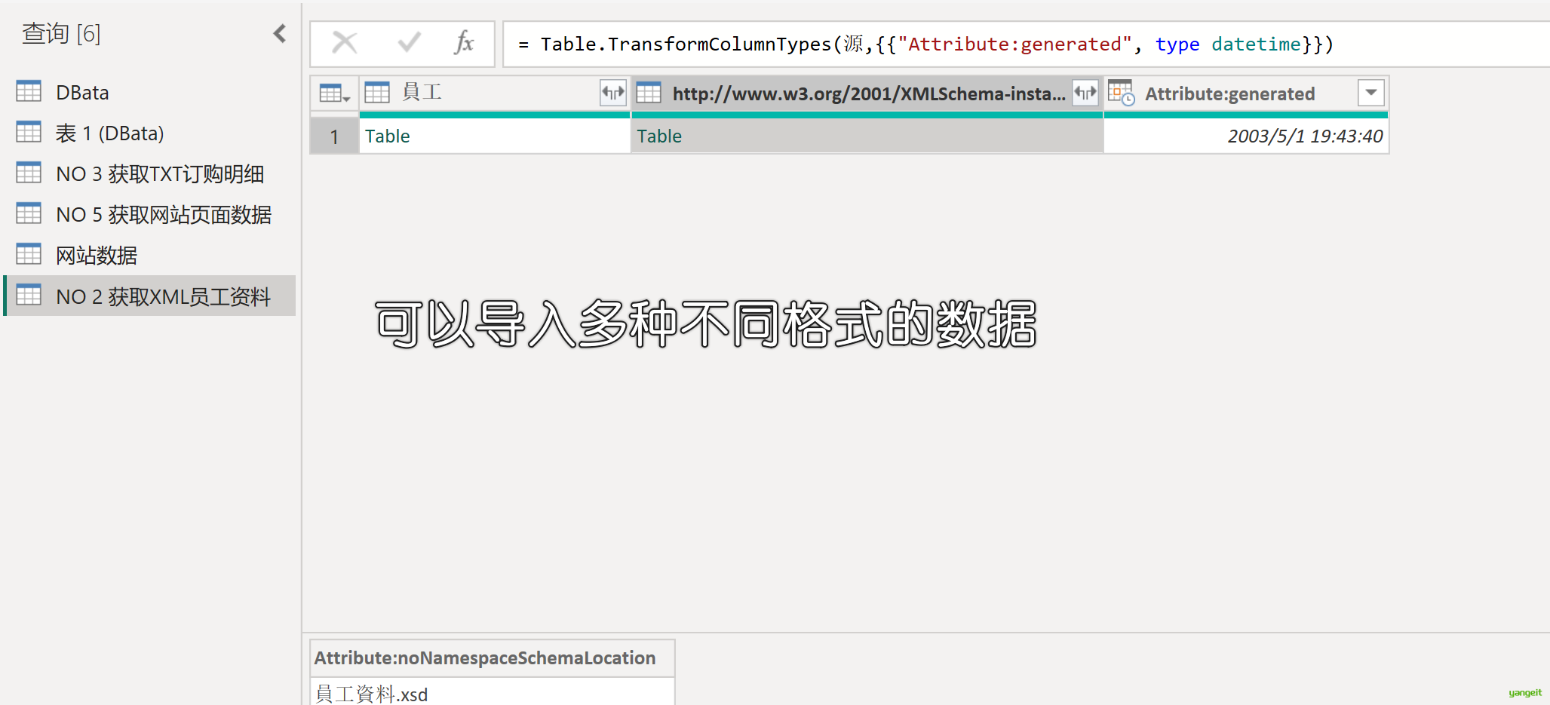1550x705 pixels.
Task: Open the NO 5 获取网站页面数据 query
Action: tap(163, 215)
